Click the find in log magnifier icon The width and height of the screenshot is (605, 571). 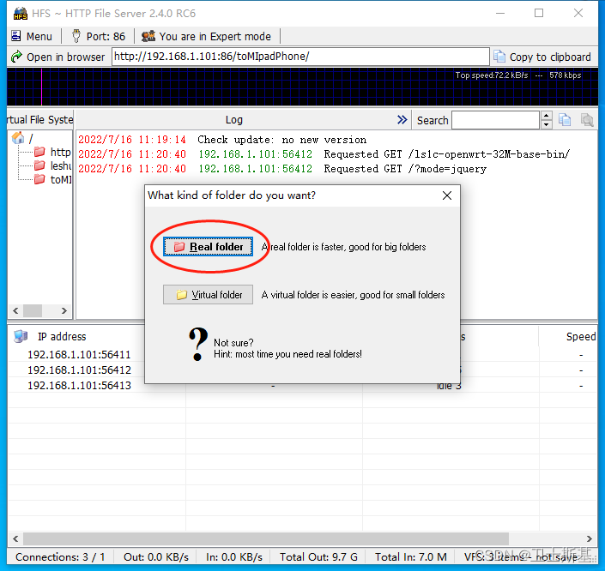tap(587, 120)
